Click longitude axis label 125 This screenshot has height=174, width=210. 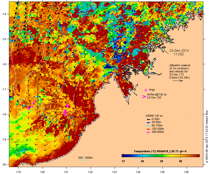tap(162, 172)
